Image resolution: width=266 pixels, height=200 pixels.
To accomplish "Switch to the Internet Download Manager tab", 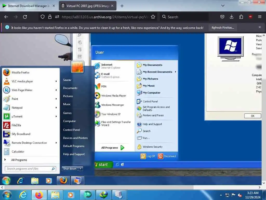I will coord(29,6).
